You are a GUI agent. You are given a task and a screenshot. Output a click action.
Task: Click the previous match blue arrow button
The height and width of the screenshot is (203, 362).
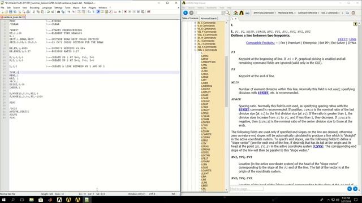[350, 189]
